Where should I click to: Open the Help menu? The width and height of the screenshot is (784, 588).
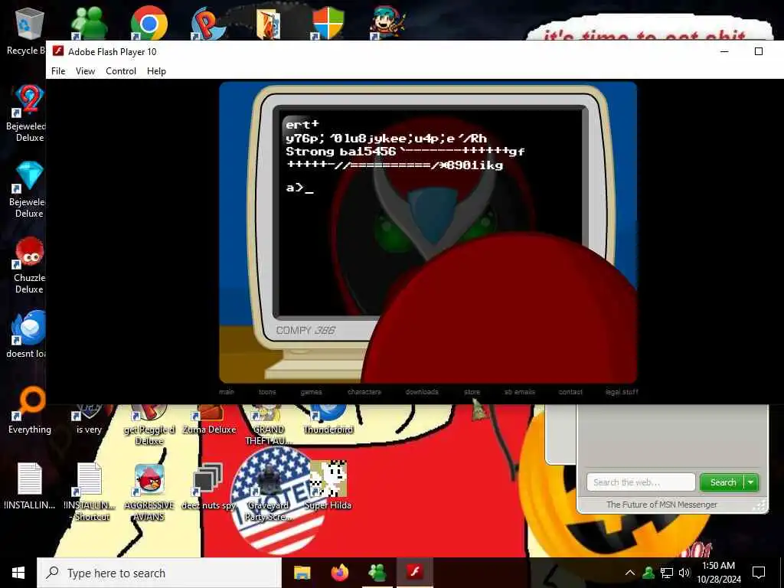coord(156,71)
